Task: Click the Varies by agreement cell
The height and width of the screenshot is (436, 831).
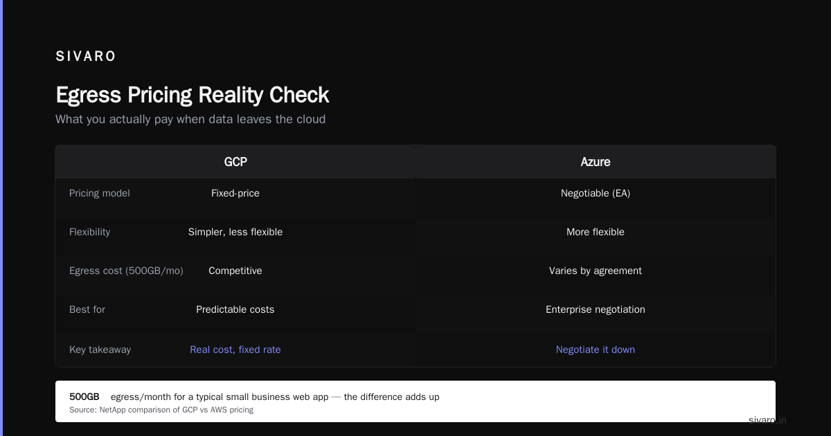Action: (596, 271)
